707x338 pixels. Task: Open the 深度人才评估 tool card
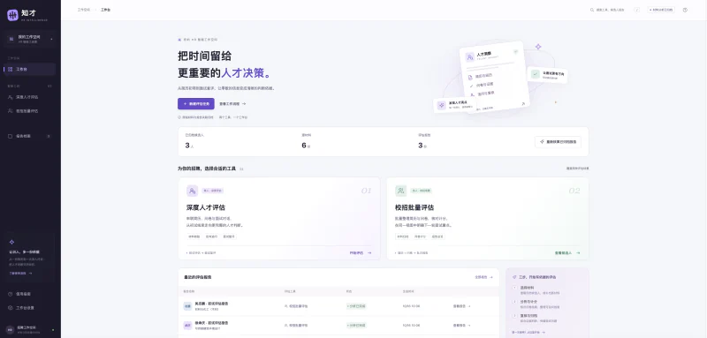pos(278,218)
